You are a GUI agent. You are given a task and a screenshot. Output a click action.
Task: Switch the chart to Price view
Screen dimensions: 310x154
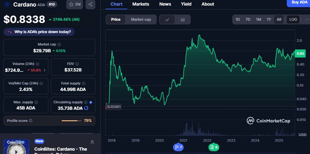[x=116, y=19]
